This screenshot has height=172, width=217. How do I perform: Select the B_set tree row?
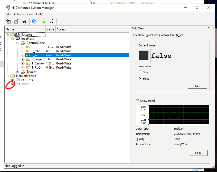point(77,55)
